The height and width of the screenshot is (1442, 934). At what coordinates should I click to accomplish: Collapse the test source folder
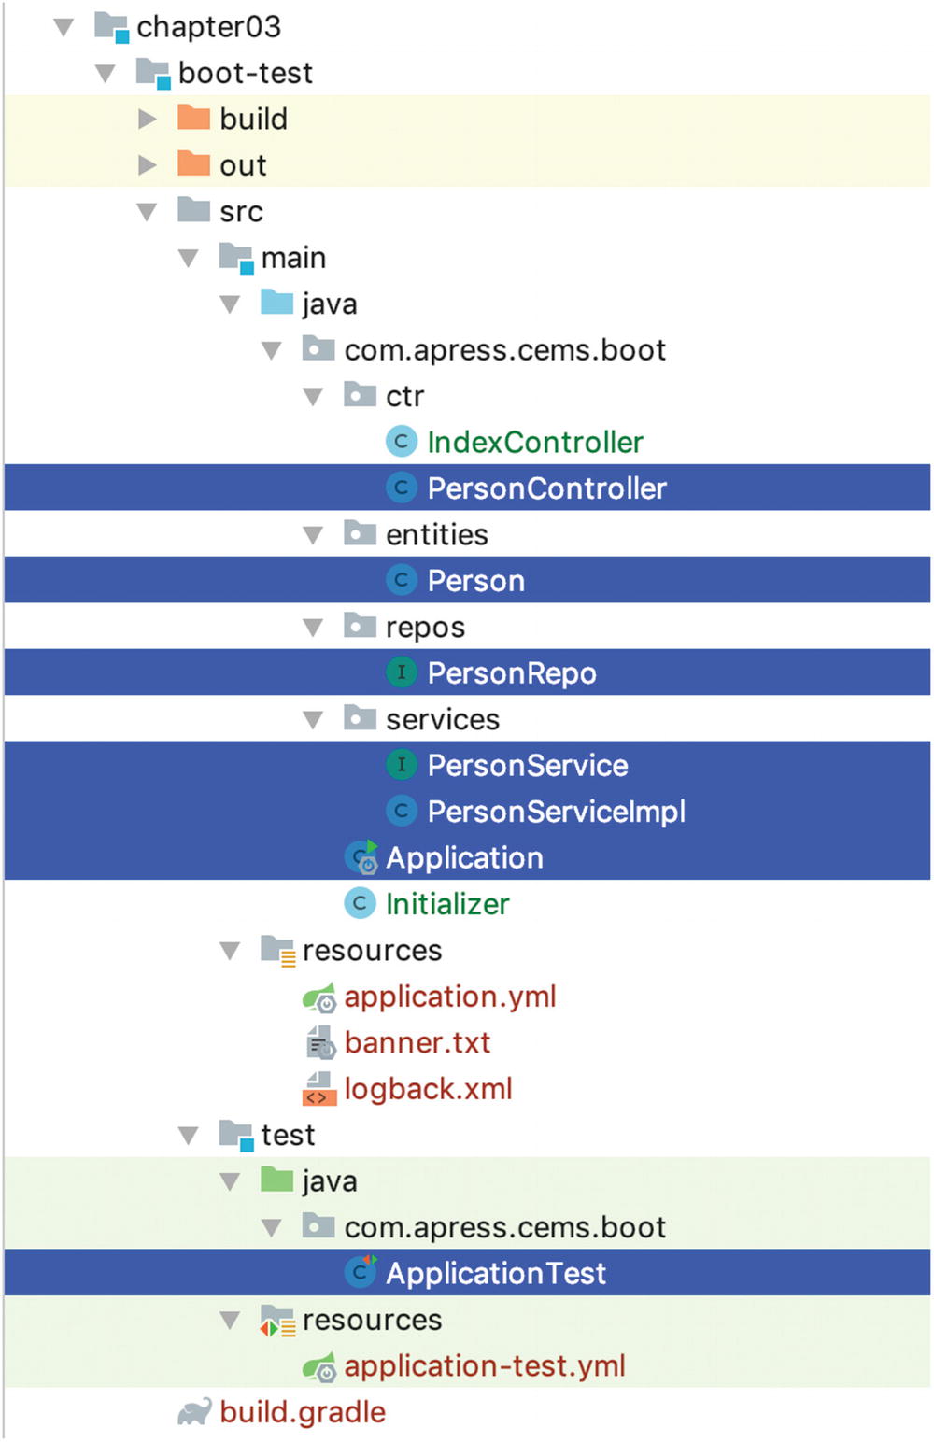(x=188, y=1136)
